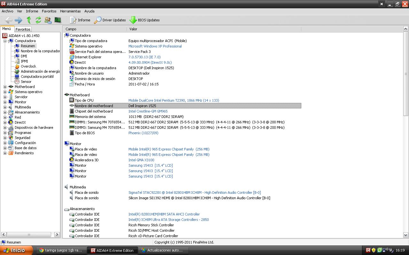
Task: Expand the Multimedia tree node
Action: (5, 107)
